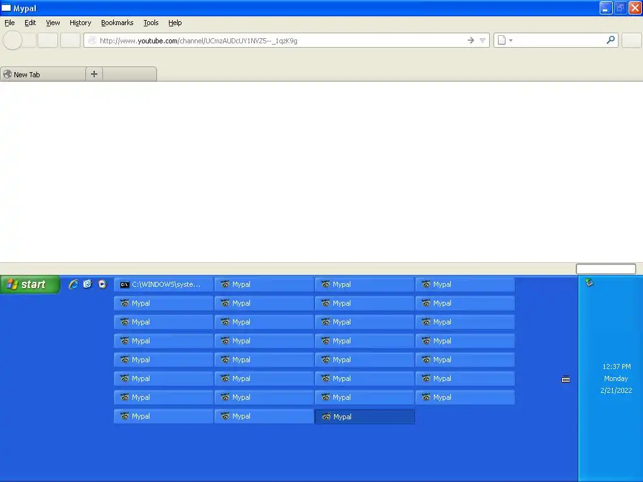The image size is (643, 482).
Task: Launch Internet Explorer from Quick Launch
Action: point(73,284)
